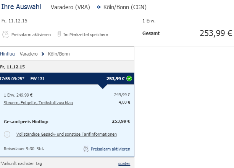Open the full baggage and tariff information link
This screenshot has height=168, width=234.
click(x=66, y=134)
